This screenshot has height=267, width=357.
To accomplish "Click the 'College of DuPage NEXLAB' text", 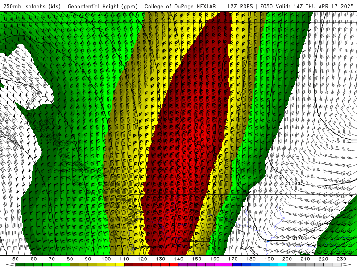I will pos(180,6).
